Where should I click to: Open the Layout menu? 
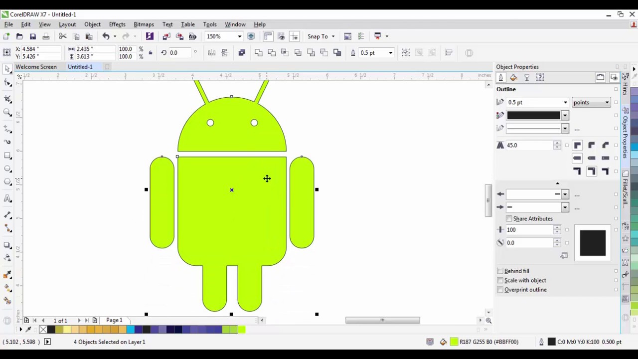click(67, 24)
